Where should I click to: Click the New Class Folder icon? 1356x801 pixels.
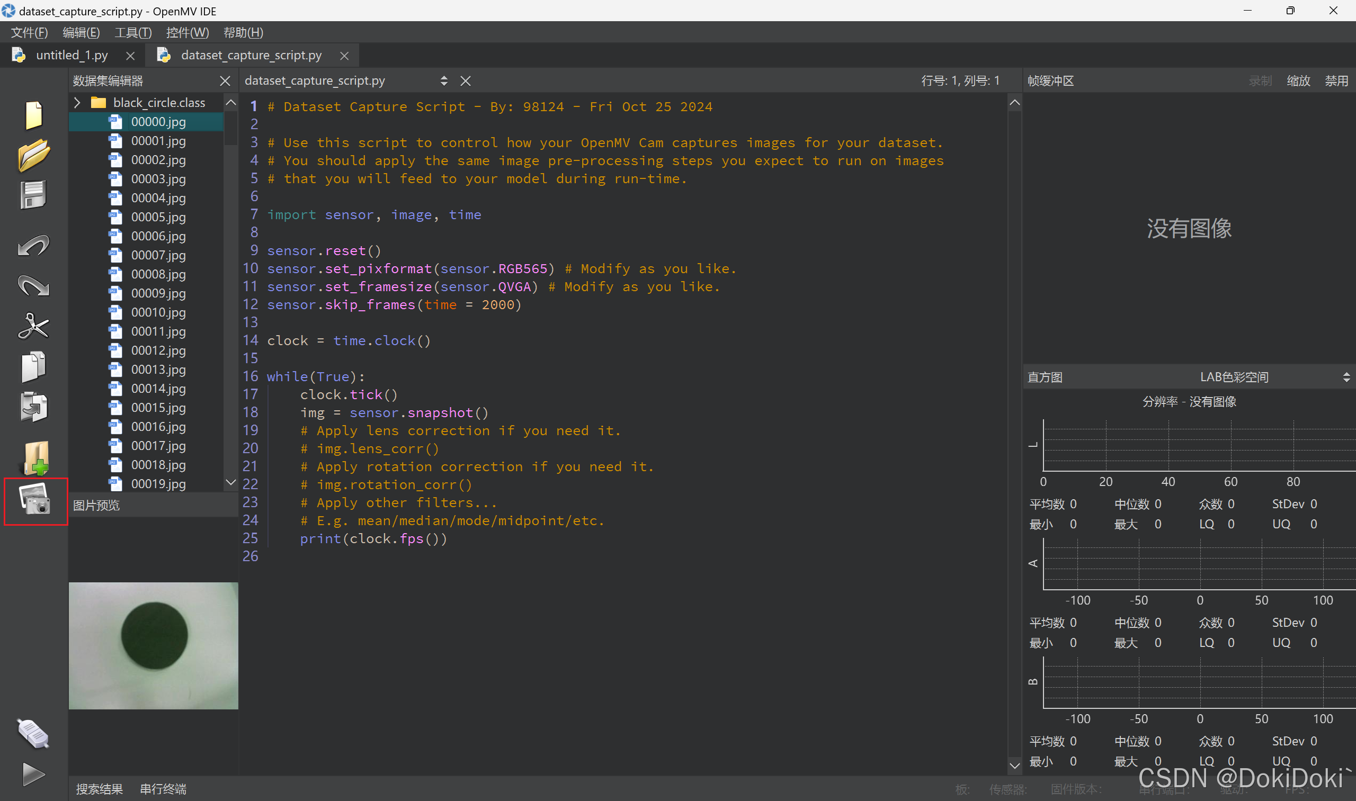[x=35, y=457]
